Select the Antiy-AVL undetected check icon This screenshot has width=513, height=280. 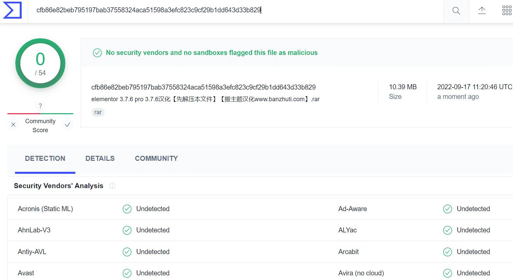tap(127, 252)
